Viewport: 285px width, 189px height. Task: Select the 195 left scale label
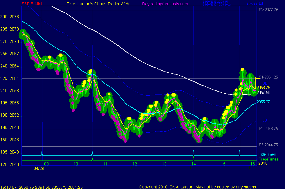(4, 103)
